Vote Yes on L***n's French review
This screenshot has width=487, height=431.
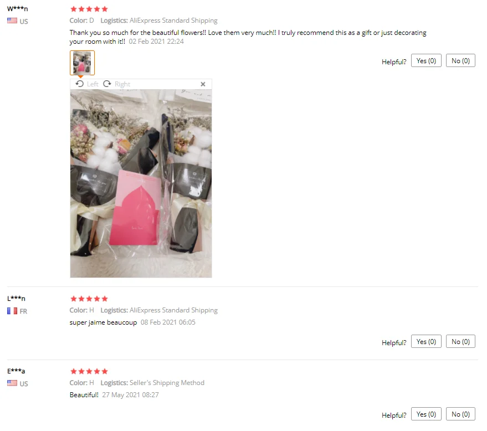426,341
